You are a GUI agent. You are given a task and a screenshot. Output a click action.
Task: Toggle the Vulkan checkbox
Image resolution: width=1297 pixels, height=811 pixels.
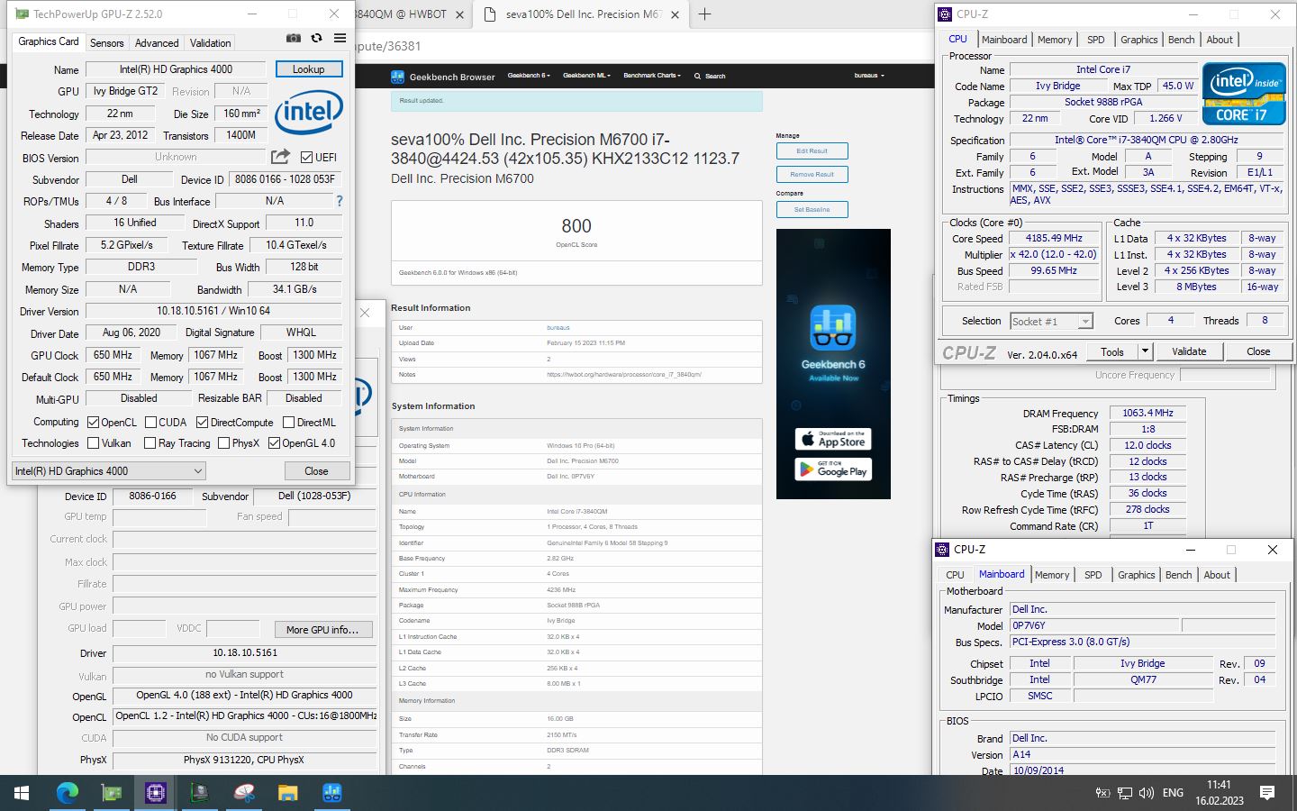coord(93,442)
